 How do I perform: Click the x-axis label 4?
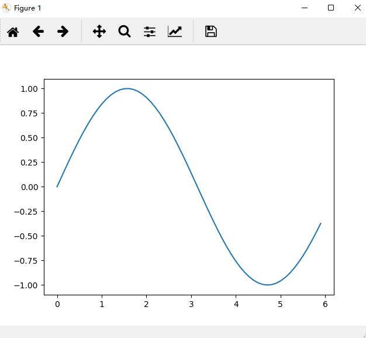(x=236, y=304)
